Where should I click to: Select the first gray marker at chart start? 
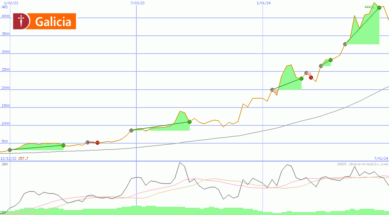[x=10, y=150]
